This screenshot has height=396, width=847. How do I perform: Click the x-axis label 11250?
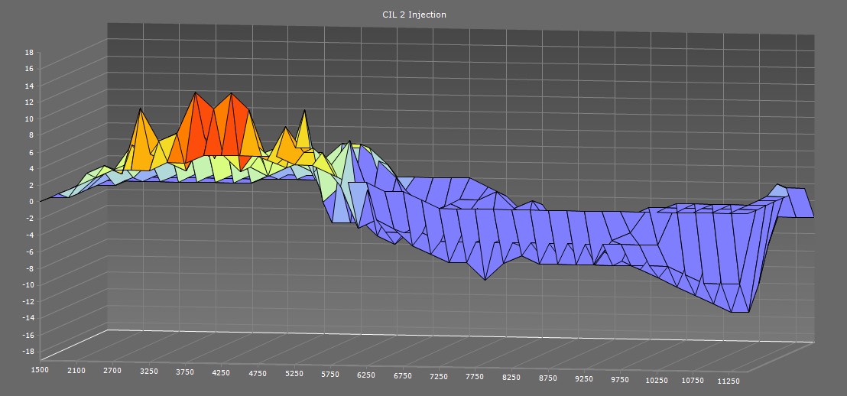729,381
